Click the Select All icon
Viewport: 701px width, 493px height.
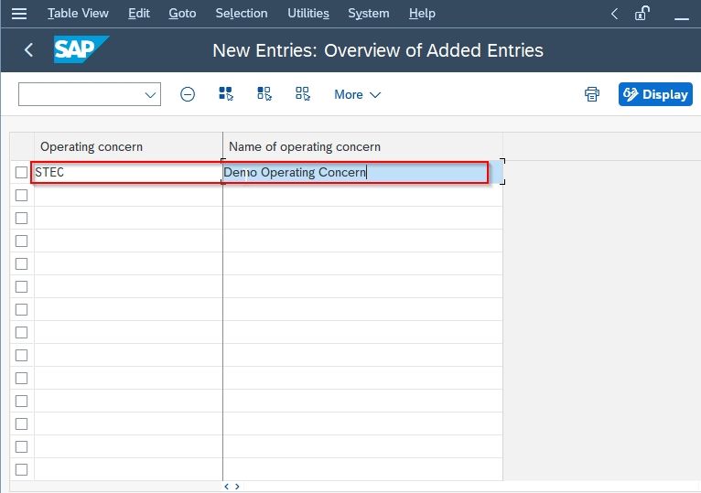[x=226, y=94]
